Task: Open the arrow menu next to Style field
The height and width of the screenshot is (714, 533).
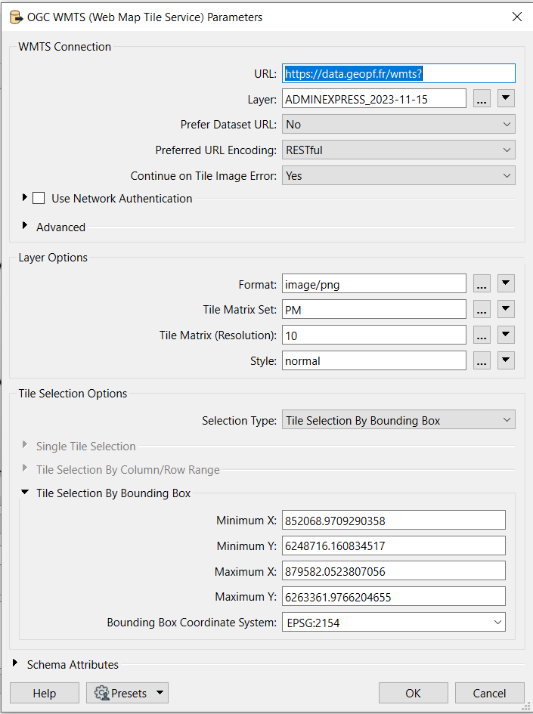Action: coord(507,361)
